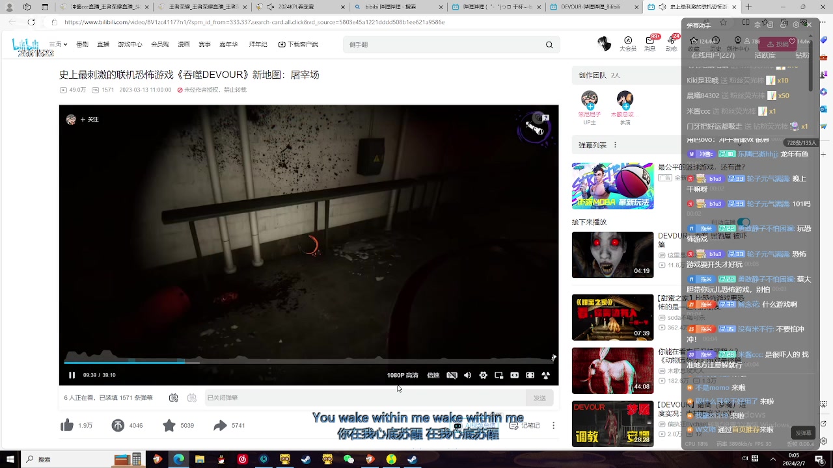Open 下载客户端 link
This screenshot has height=468, width=833.
pyautogui.click(x=298, y=44)
